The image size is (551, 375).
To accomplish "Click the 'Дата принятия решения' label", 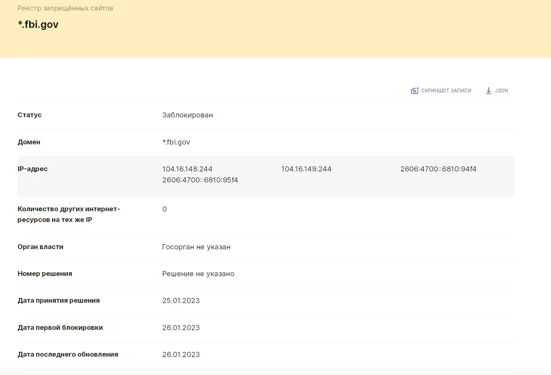I will (58, 301).
